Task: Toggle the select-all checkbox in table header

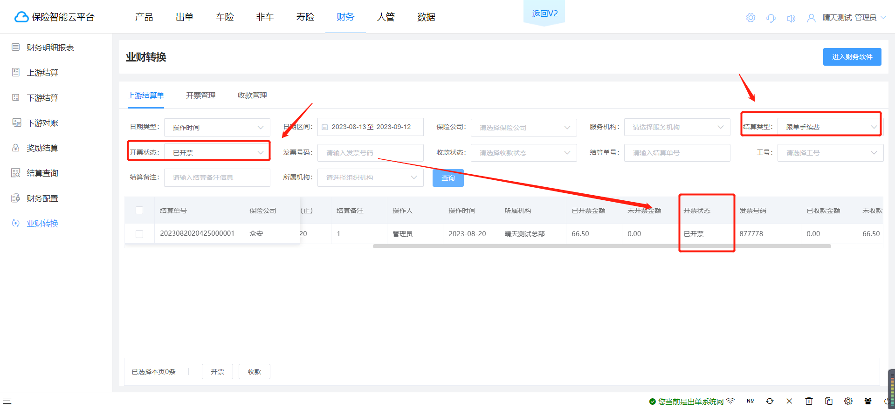Action: coord(139,210)
